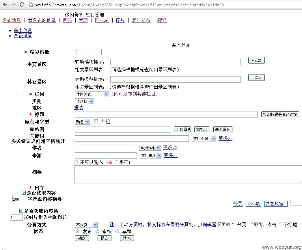Click the browser forward arrow

[13, 4]
